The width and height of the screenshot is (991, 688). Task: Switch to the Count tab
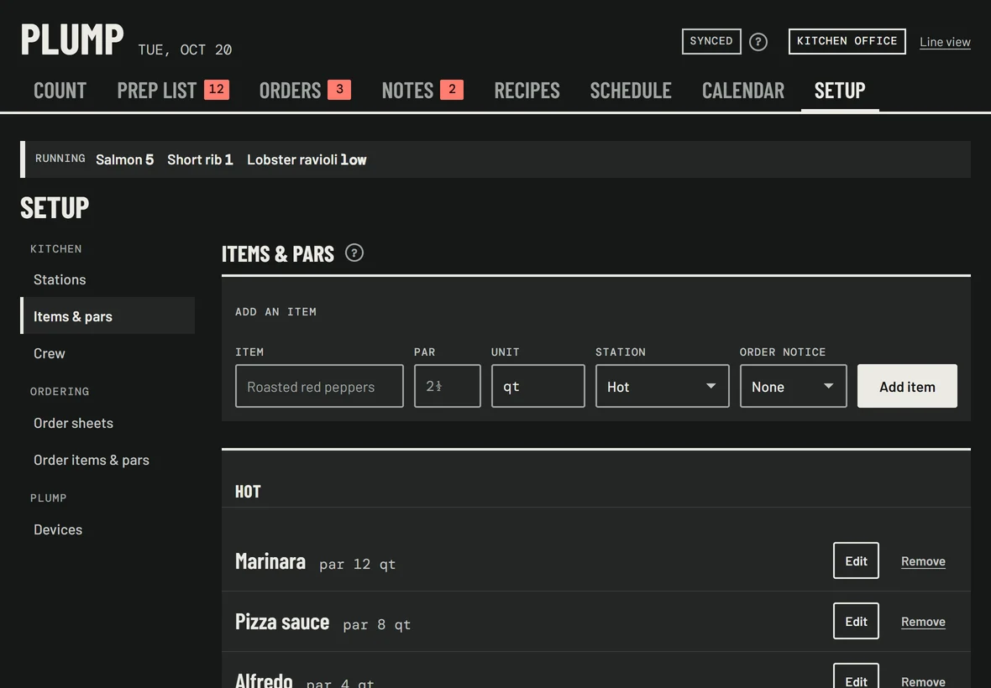point(60,91)
